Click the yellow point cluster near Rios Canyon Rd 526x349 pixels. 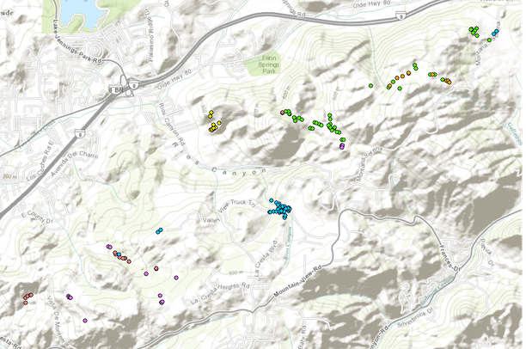[214, 121]
